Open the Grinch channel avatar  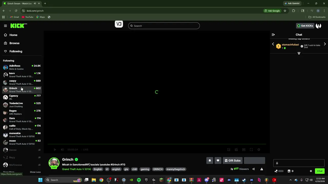pos(54,163)
